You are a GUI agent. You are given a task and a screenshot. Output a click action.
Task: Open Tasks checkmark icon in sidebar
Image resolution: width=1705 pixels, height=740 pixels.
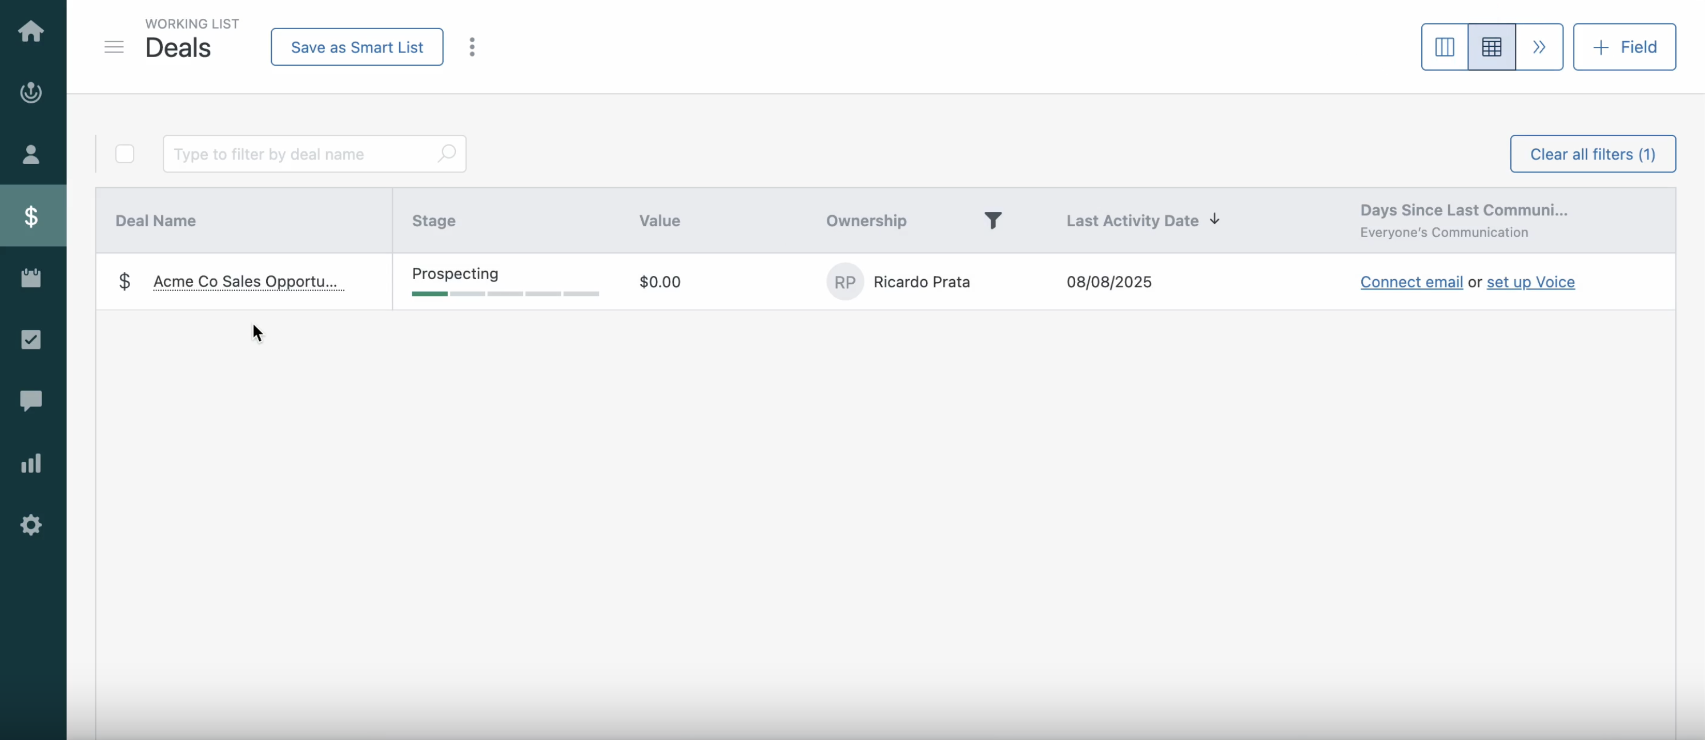tap(31, 340)
